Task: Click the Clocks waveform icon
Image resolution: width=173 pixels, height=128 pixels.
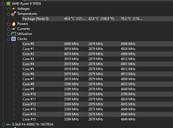Action: (x=14, y=39)
